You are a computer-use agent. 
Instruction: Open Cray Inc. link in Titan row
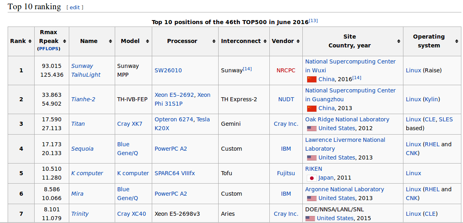[x=286, y=124]
